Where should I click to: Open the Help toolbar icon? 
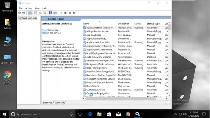pos(50,13)
